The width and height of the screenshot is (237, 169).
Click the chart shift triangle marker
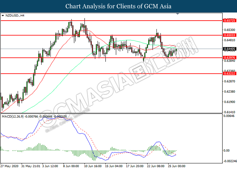tap(178, 14)
